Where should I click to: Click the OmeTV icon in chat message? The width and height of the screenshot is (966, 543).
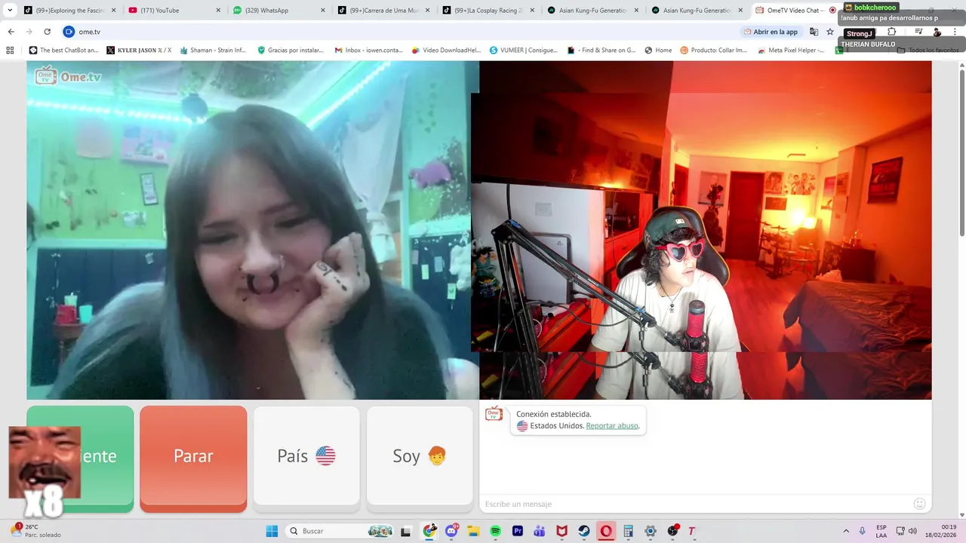(494, 413)
